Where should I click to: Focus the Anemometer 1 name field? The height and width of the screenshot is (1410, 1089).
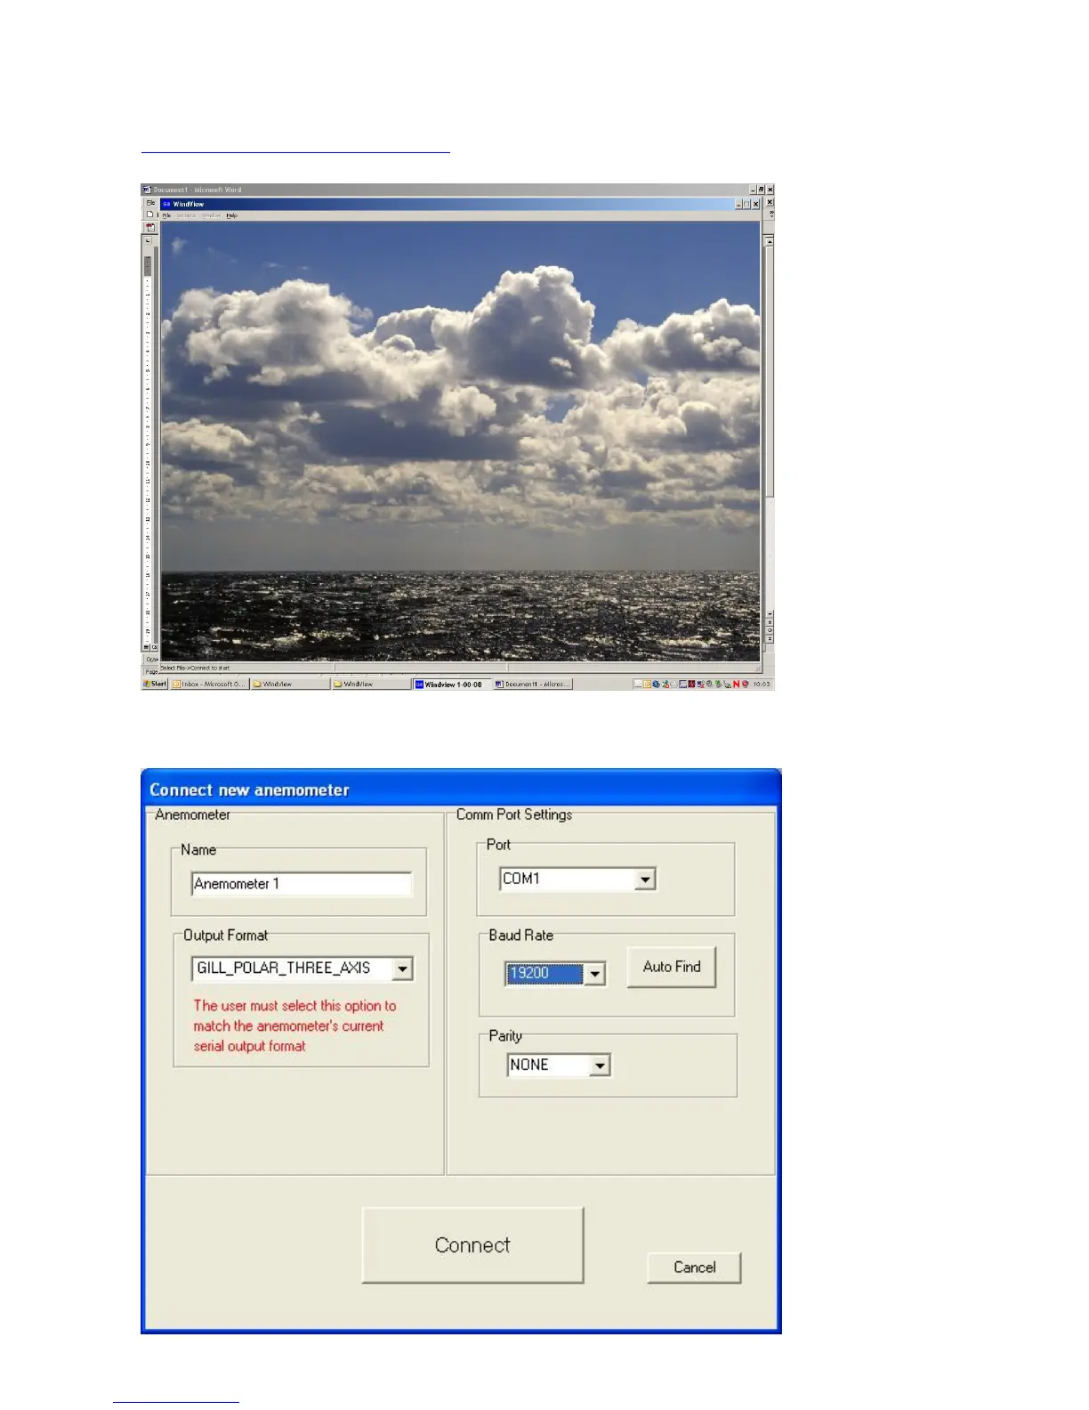pyautogui.click(x=302, y=884)
